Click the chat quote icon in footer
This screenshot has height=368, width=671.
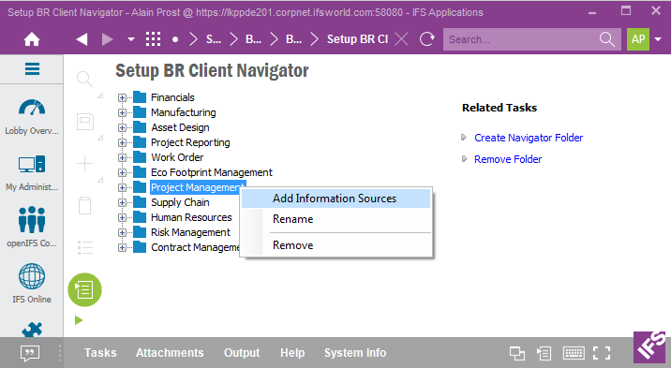[30, 353]
